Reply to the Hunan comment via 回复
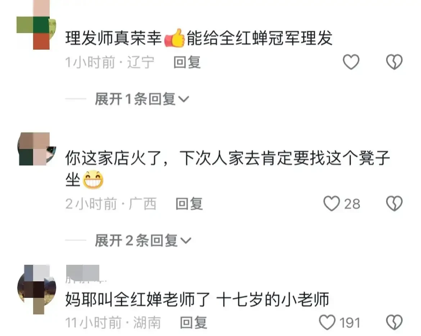The image size is (421, 336). tap(193, 323)
